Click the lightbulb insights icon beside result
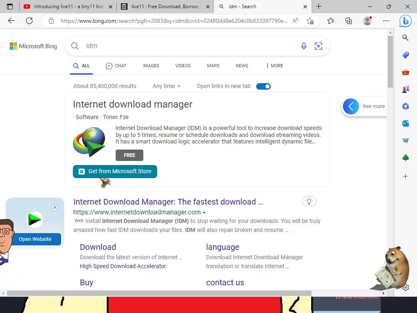 [x=309, y=201]
